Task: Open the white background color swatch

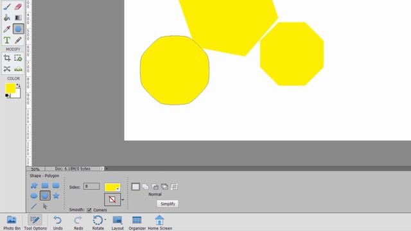Action: [x=17, y=95]
